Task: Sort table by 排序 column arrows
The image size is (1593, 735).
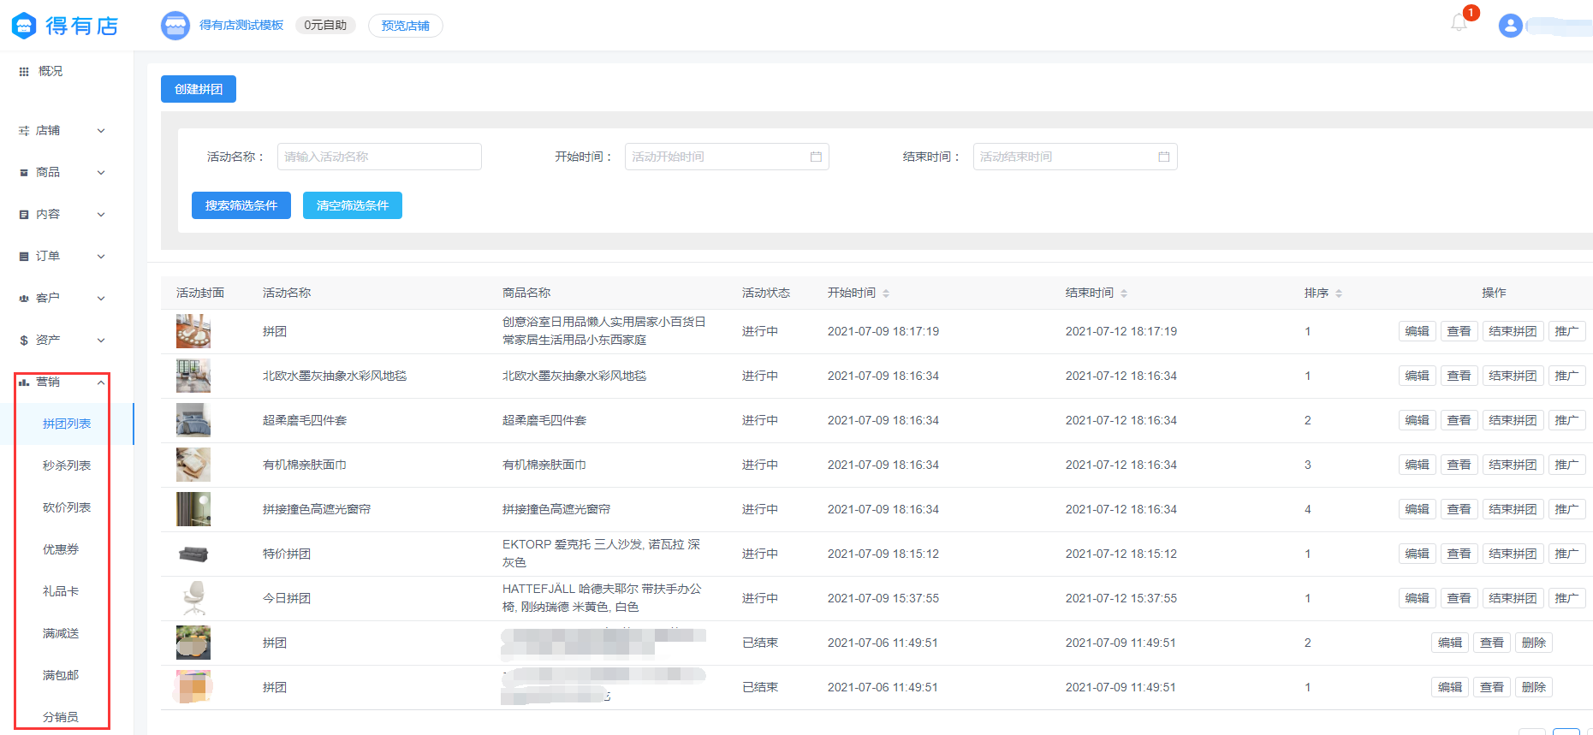Action: [1339, 293]
